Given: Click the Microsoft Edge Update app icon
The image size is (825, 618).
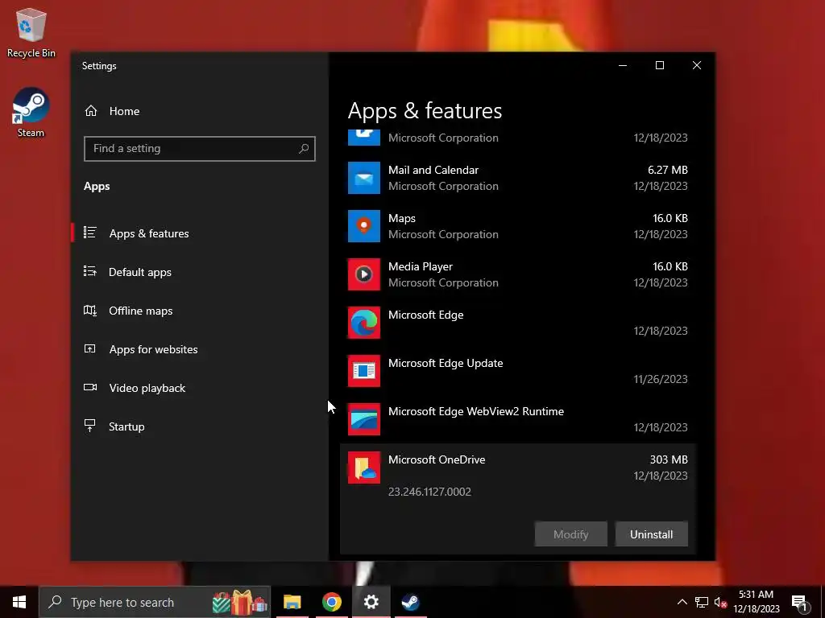Looking at the screenshot, I should coord(364,371).
